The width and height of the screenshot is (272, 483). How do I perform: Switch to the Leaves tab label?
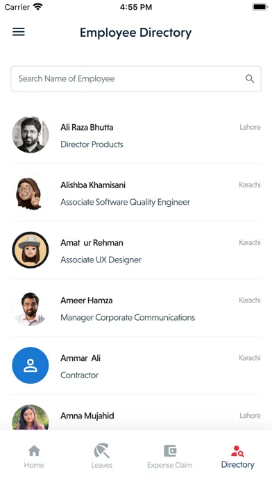point(102,465)
